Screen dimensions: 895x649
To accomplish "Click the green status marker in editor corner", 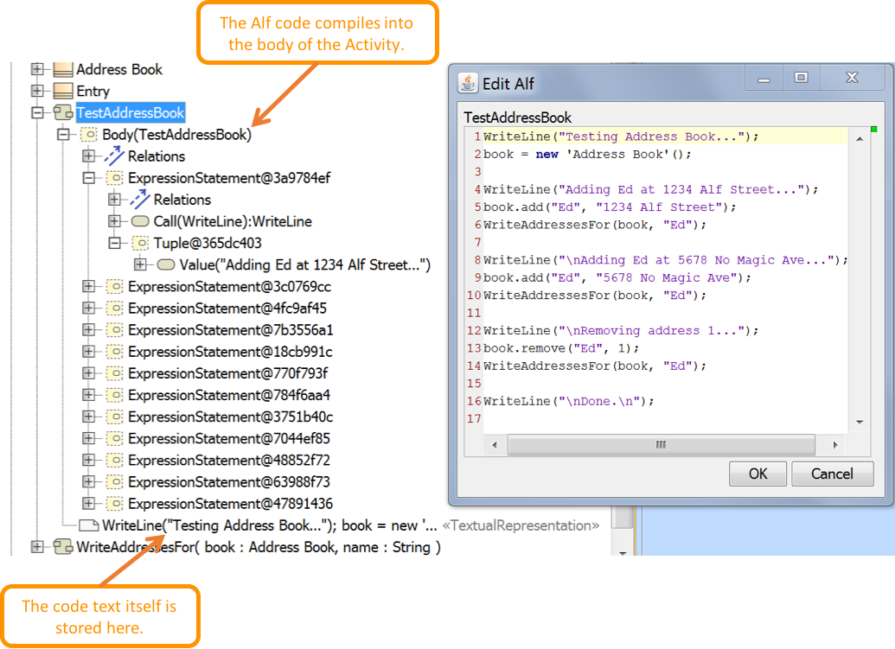I will click(x=874, y=130).
